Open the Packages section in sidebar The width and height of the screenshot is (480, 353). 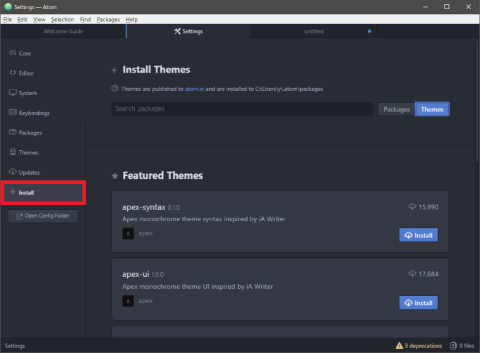coord(43,132)
